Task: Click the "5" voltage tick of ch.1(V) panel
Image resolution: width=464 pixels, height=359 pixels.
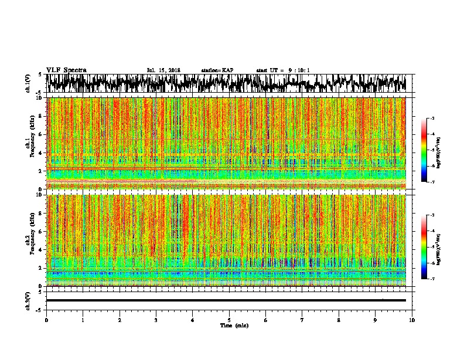Action: pyautogui.click(x=40, y=74)
